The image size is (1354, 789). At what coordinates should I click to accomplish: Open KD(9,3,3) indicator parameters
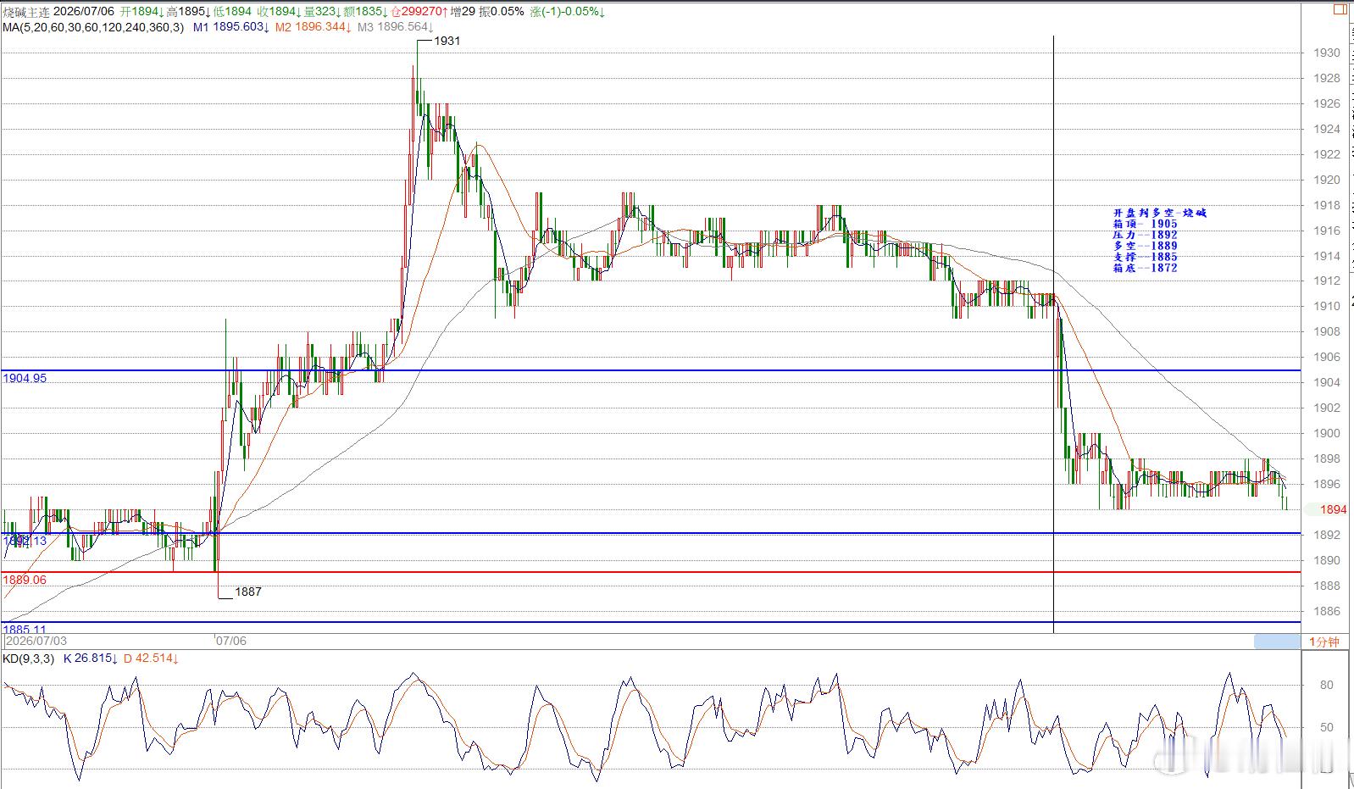[29, 658]
